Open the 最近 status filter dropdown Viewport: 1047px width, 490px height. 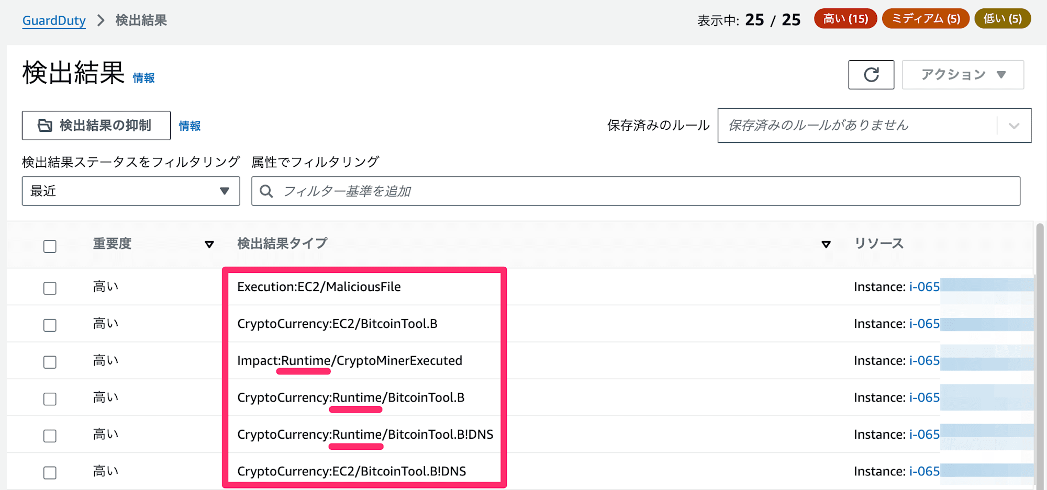[x=131, y=191]
